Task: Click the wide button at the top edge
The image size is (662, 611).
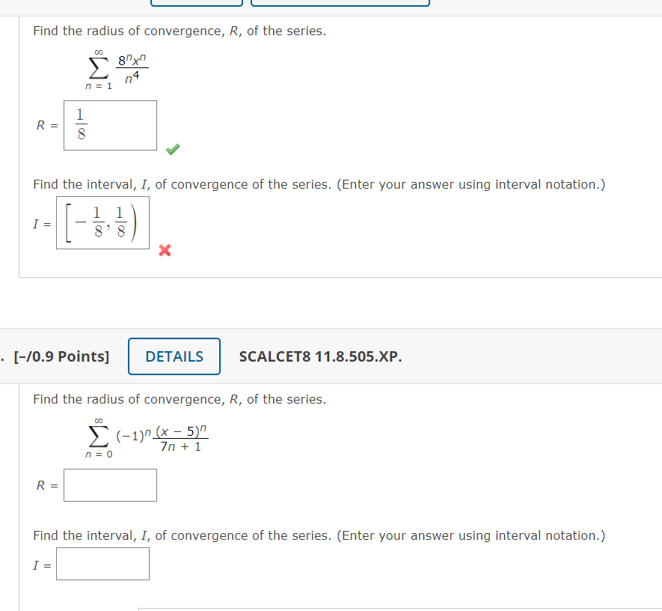Action: coord(340,2)
